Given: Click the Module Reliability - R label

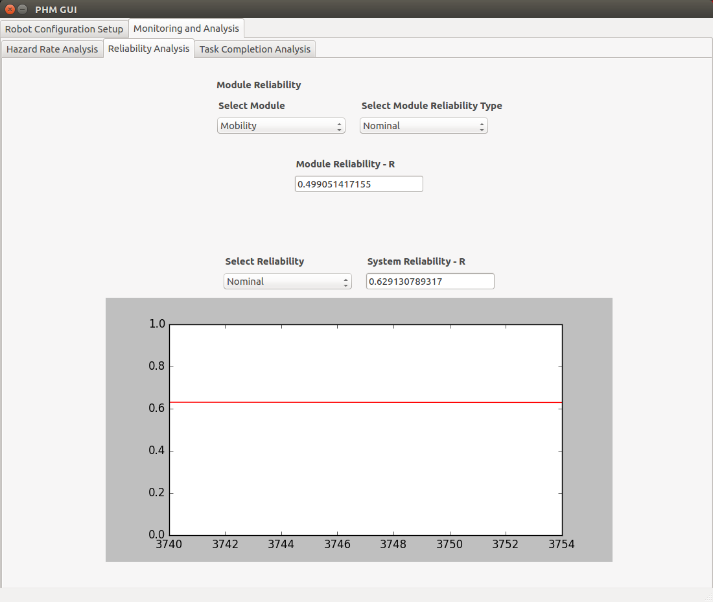Looking at the screenshot, I should click(345, 164).
